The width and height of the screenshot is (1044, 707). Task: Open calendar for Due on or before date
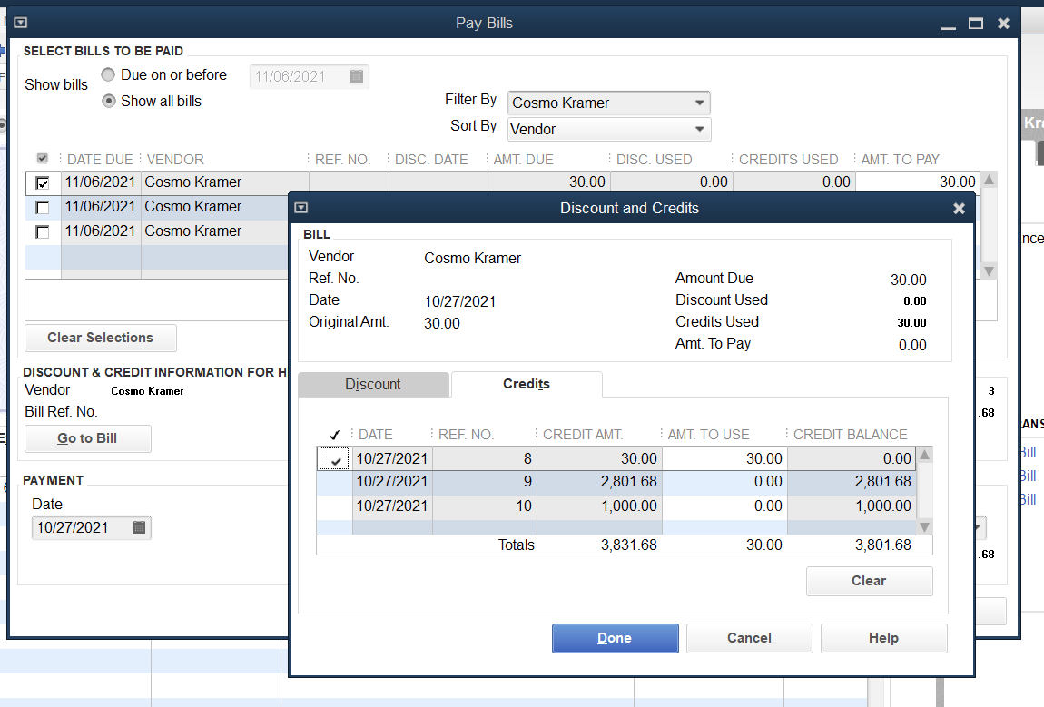(x=357, y=76)
